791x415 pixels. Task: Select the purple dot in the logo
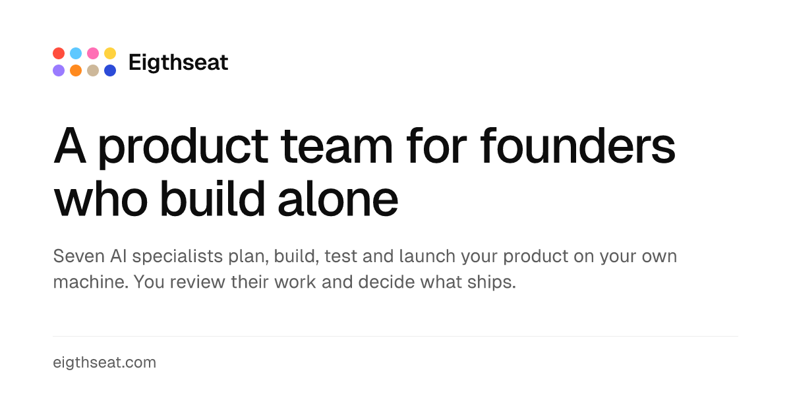pyautogui.click(x=59, y=70)
